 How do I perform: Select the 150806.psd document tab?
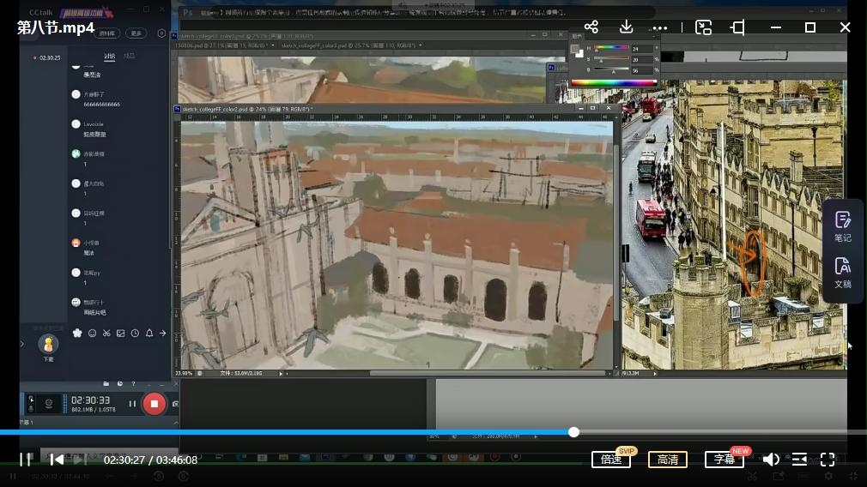pyautogui.click(x=225, y=45)
